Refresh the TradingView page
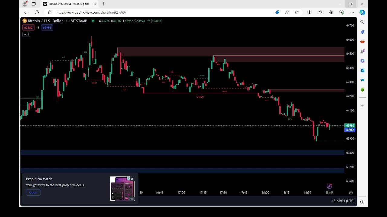 37,12
